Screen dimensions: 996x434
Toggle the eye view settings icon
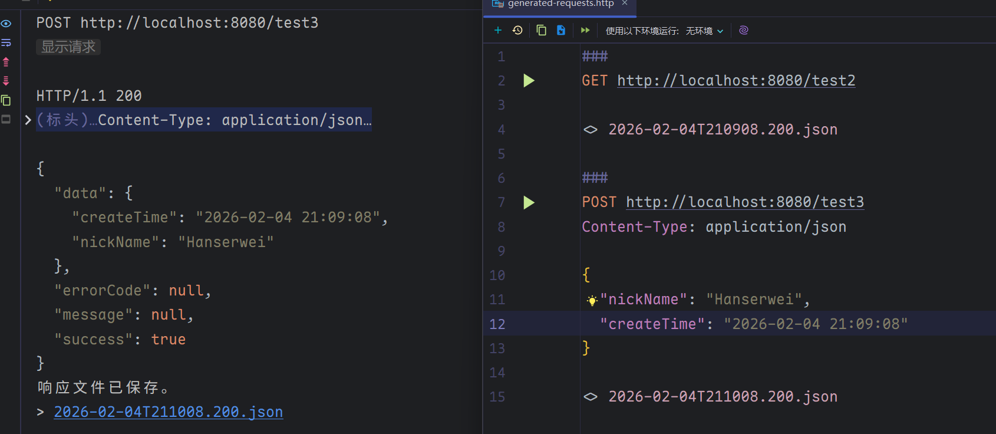[x=6, y=24]
